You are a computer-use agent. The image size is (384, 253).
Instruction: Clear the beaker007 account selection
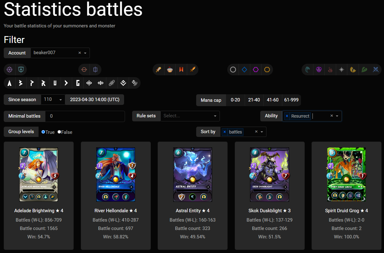tap(80, 53)
